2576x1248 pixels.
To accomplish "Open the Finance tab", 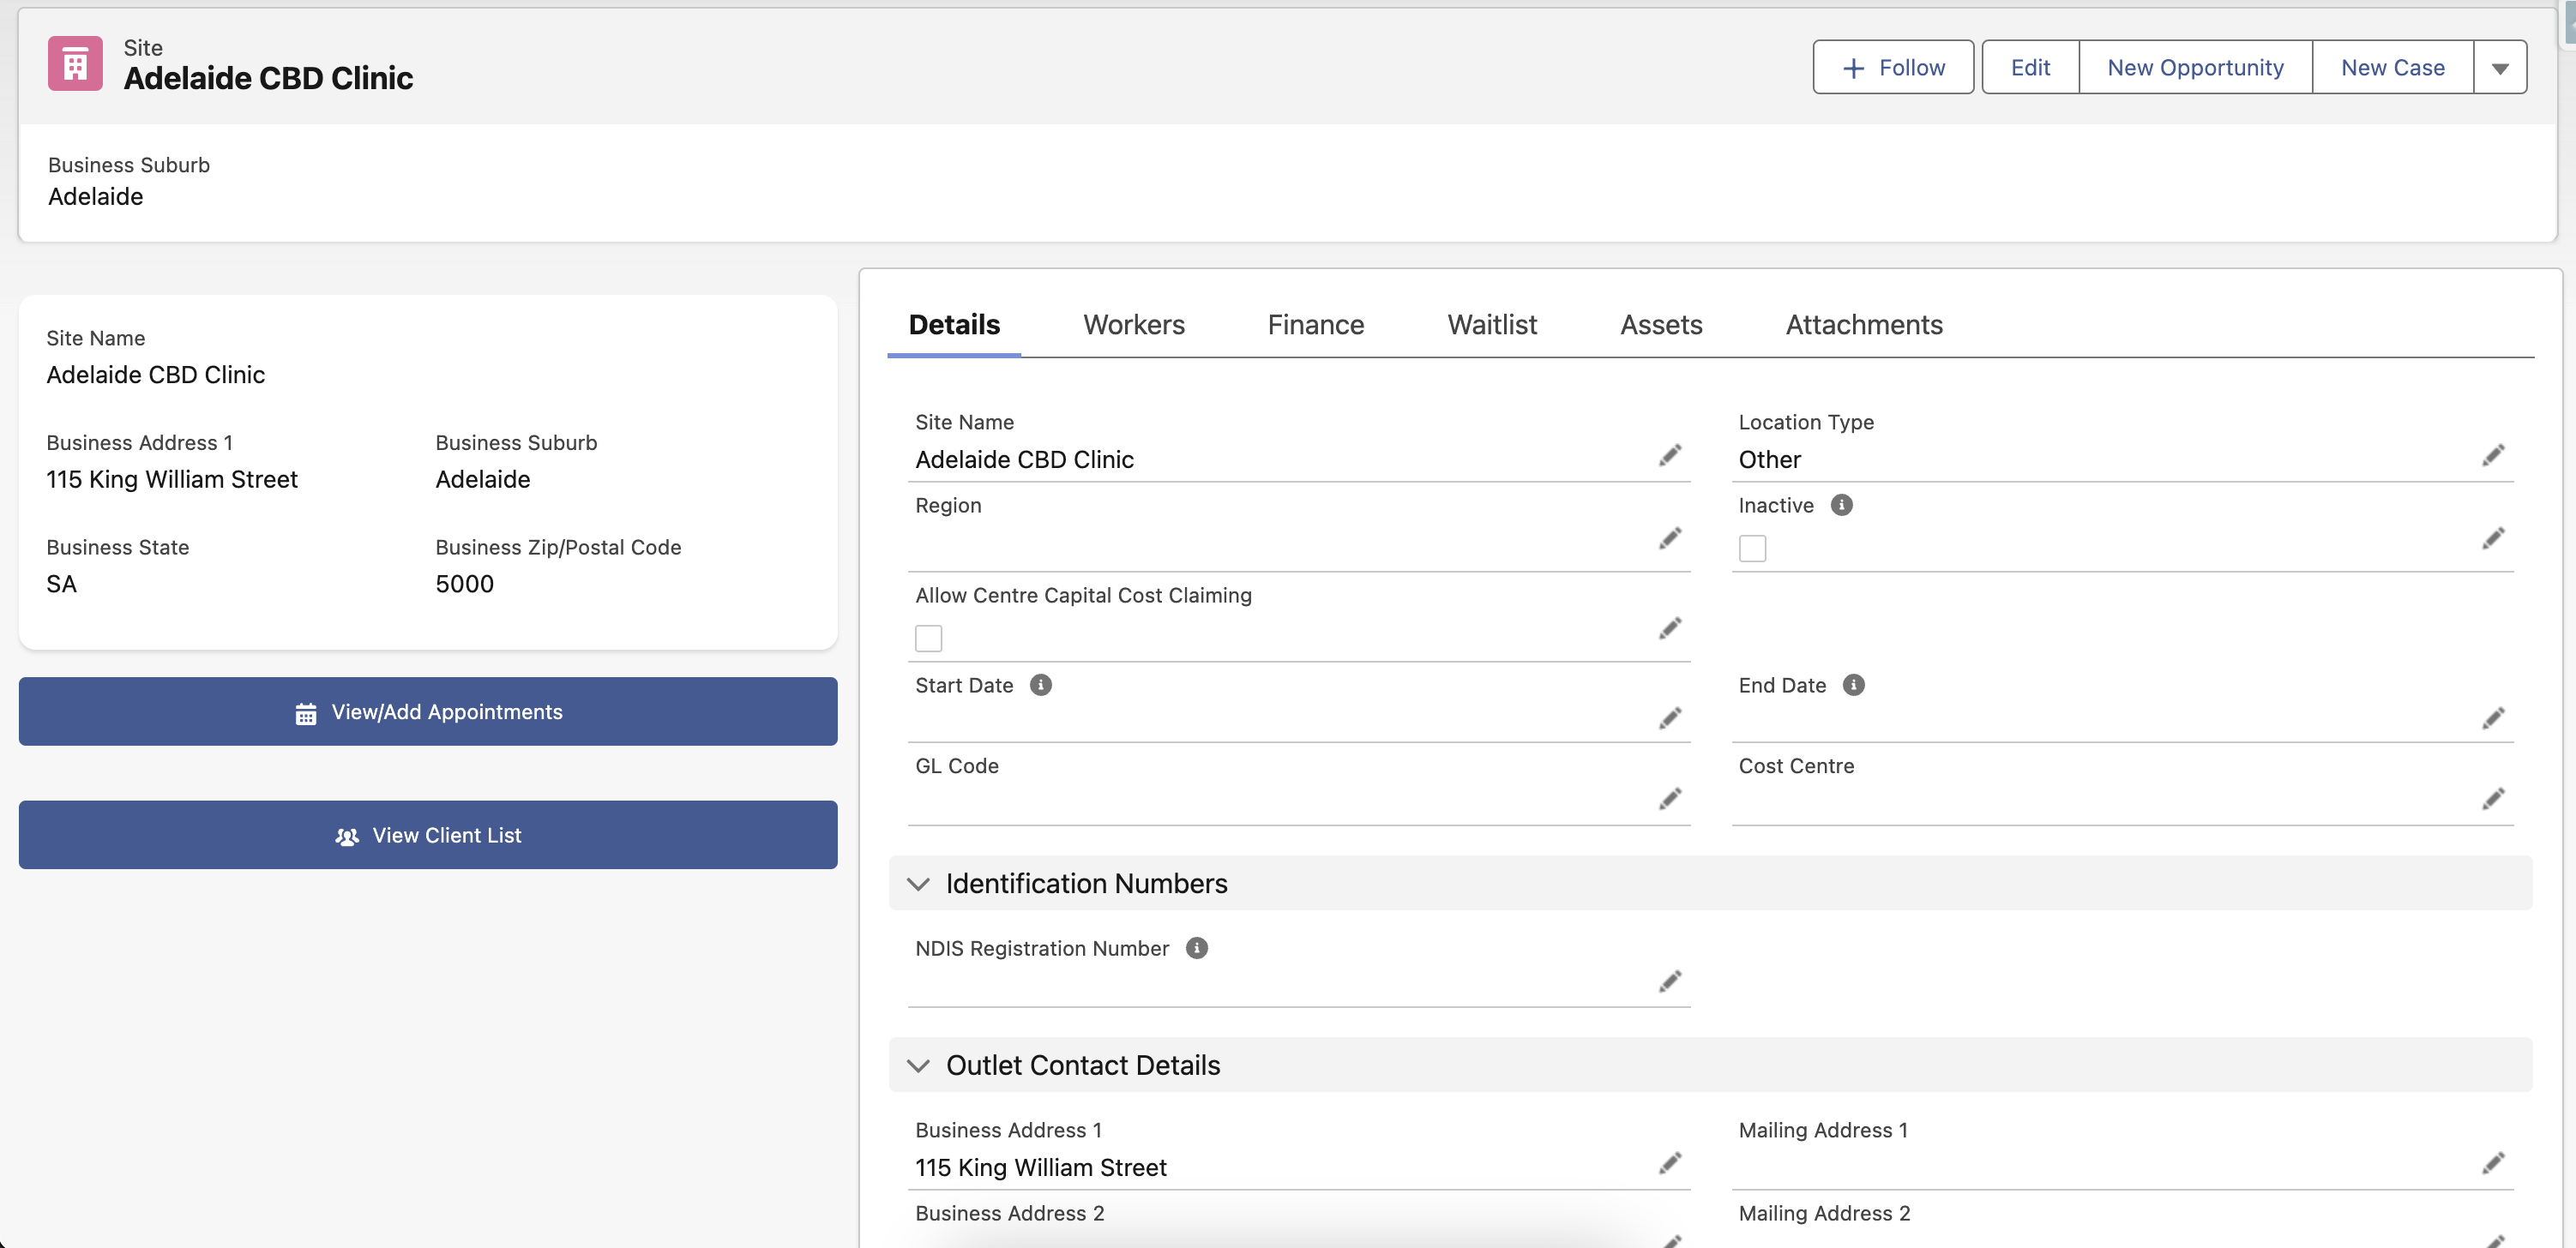I will [1315, 325].
